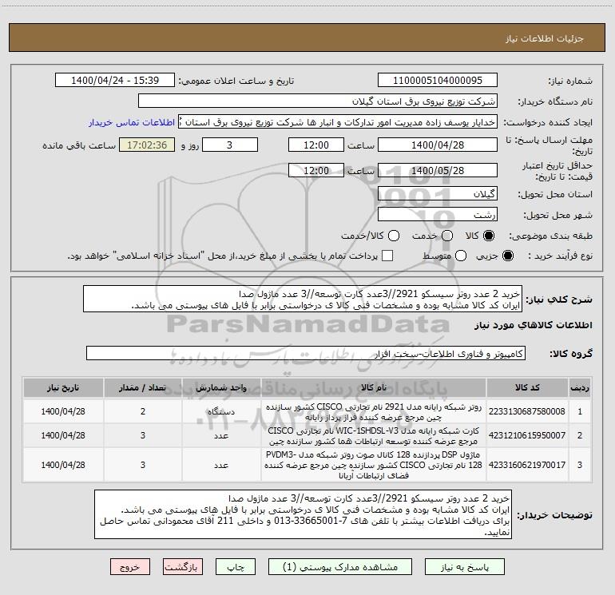Click the بازگشت back button
The height and width of the screenshot is (595, 615).
(x=183, y=567)
